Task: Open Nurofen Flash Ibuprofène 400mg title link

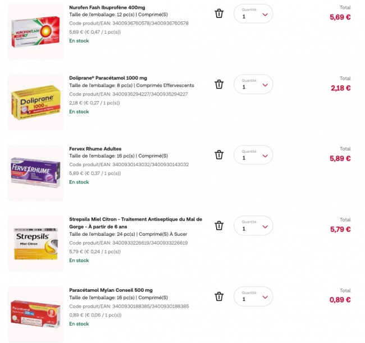Action: [x=107, y=7]
